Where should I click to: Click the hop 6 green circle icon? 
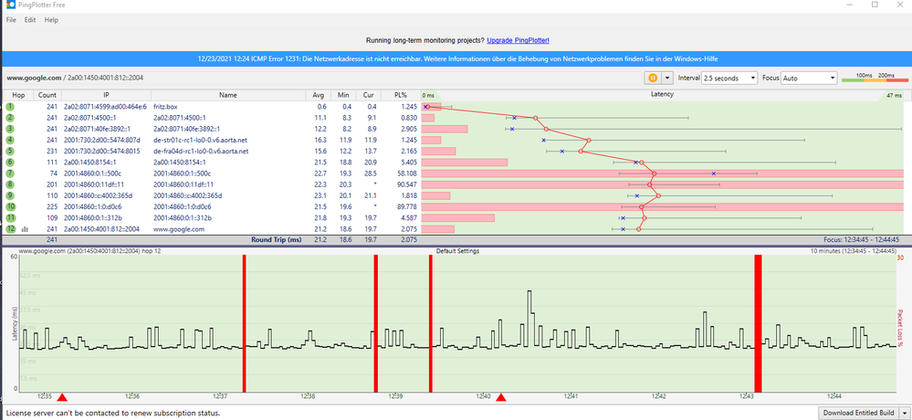(x=10, y=163)
